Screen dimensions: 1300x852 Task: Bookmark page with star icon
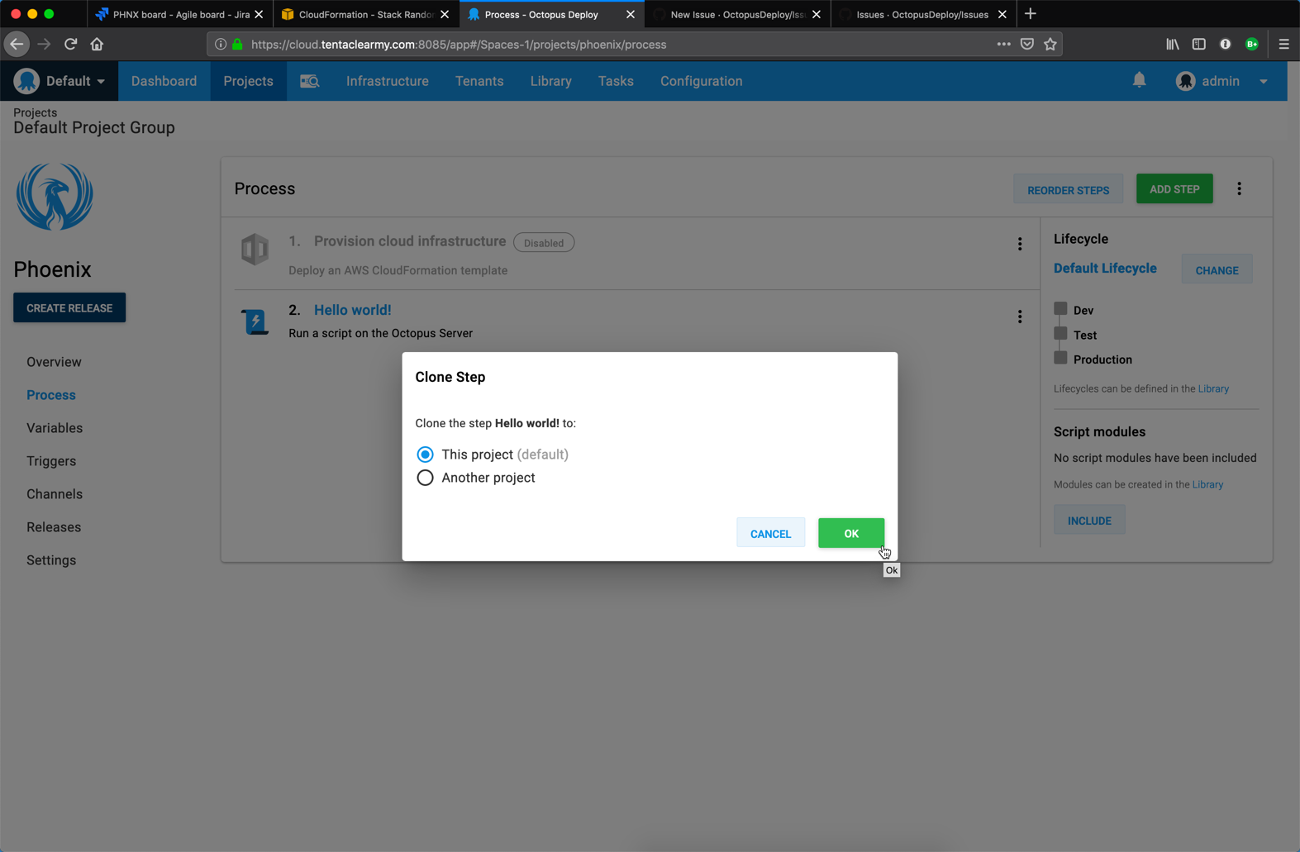click(x=1050, y=45)
